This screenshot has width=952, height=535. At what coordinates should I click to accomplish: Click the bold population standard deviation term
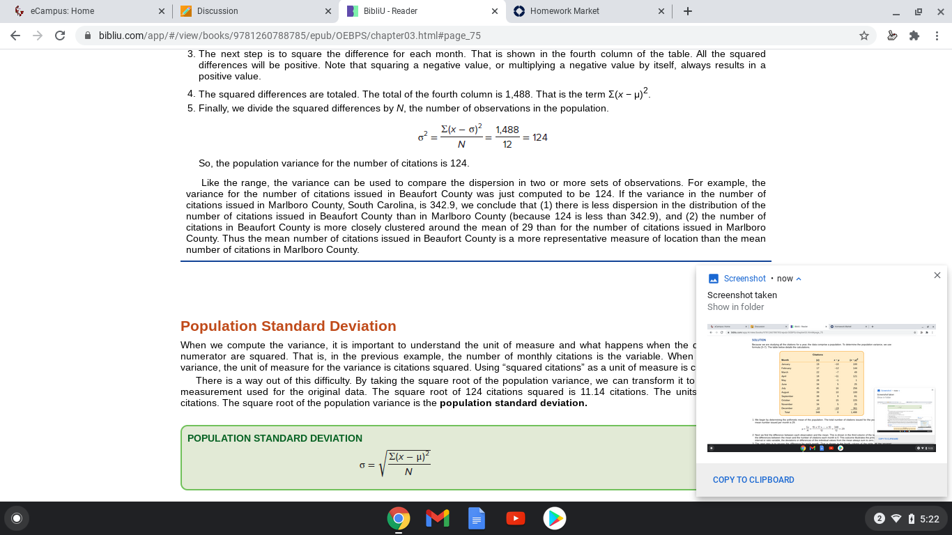point(514,403)
